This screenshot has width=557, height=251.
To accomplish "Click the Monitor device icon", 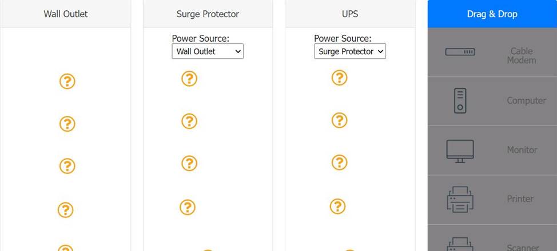I will pyautogui.click(x=460, y=151).
